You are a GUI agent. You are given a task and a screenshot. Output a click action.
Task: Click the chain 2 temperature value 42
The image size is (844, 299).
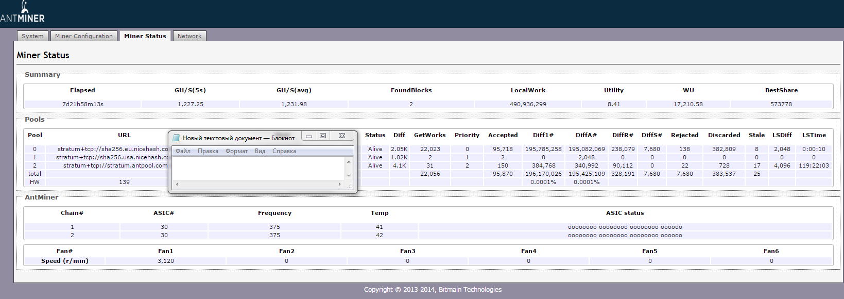[x=380, y=235]
